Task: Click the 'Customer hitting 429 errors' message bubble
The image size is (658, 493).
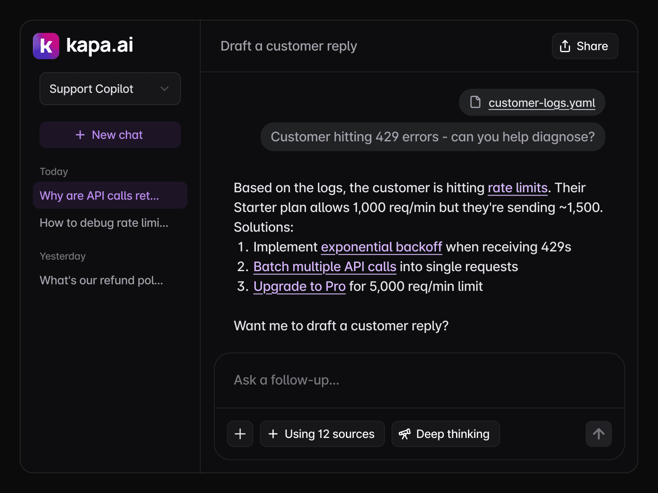Action: pyautogui.click(x=433, y=137)
